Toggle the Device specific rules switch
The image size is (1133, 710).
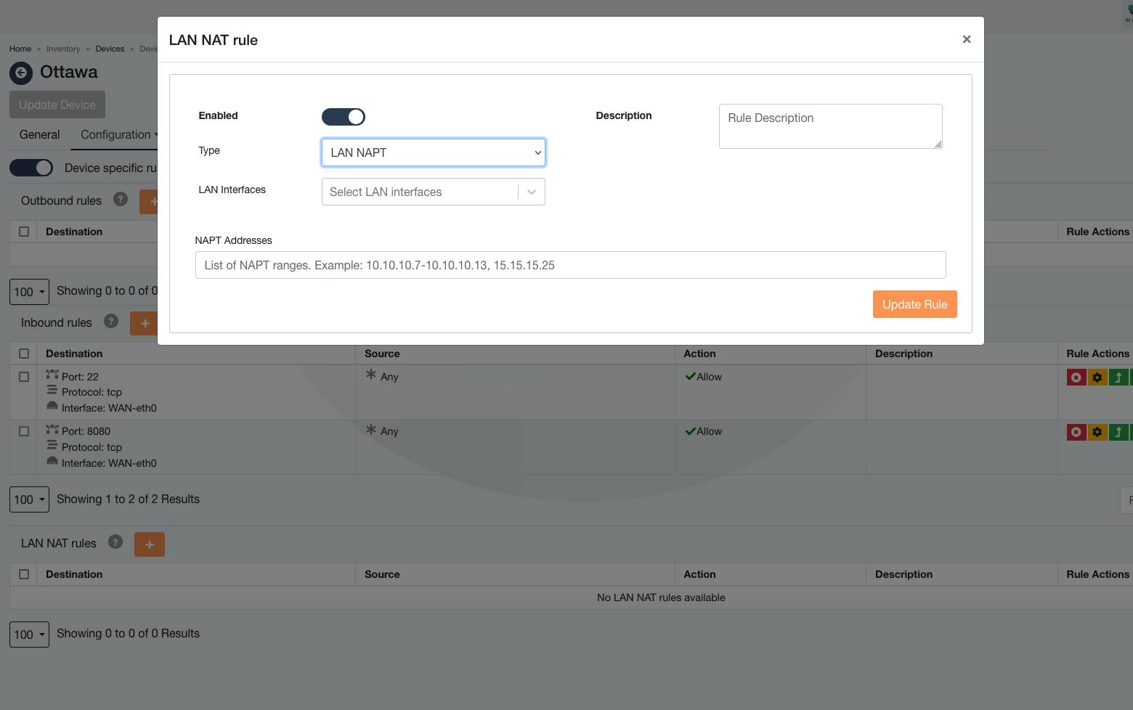pyautogui.click(x=31, y=168)
